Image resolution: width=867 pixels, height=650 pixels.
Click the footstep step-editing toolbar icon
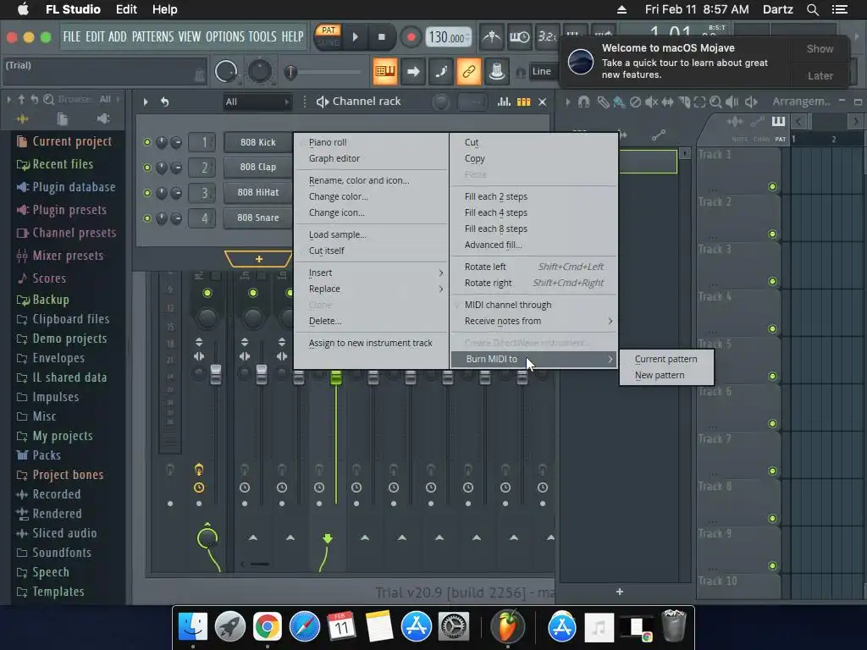click(x=440, y=71)
